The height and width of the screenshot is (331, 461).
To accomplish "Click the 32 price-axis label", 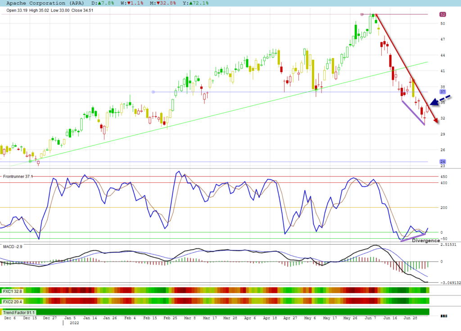I will [443, 118].
